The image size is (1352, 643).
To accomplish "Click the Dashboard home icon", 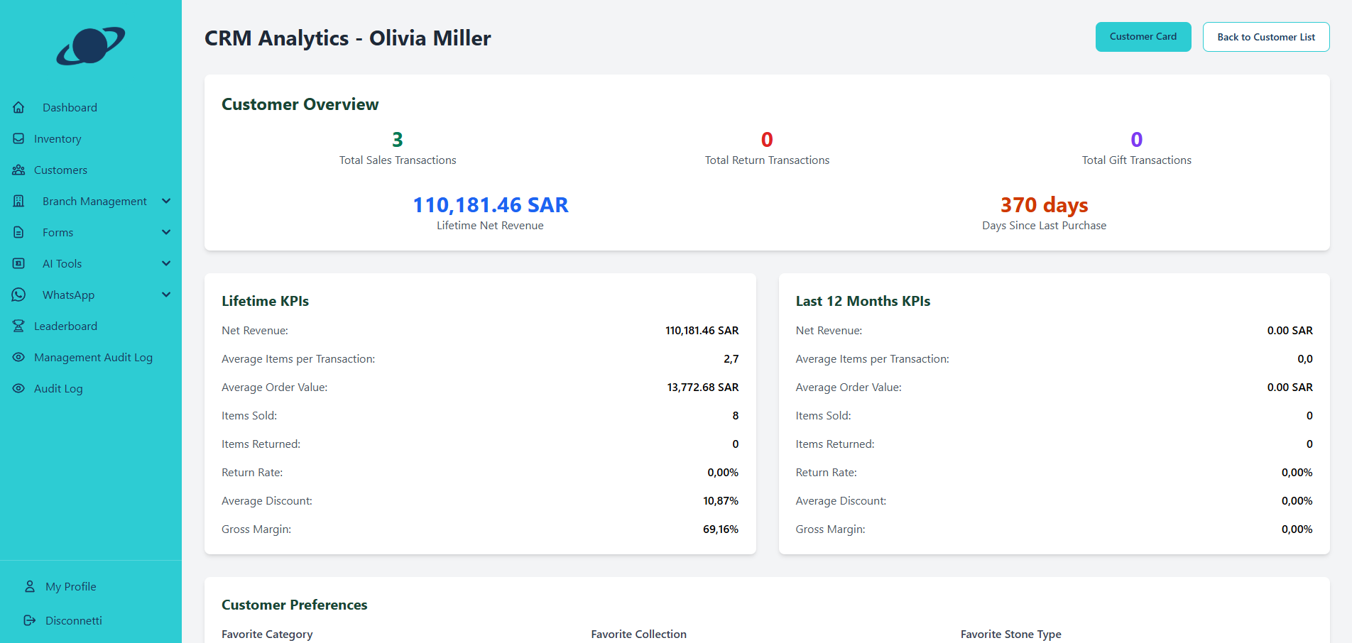I will coord(19,107).
